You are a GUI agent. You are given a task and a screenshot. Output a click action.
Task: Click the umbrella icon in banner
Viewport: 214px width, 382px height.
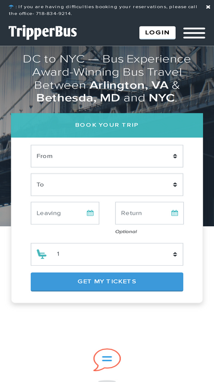[x=11, y=6]
